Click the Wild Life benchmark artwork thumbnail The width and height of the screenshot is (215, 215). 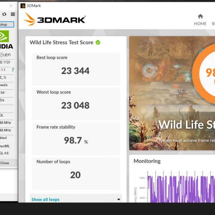point(172,93)
